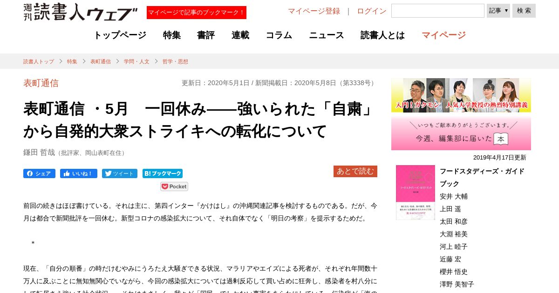The width and height of the screenshot is (559, 293).
Task: Open 読書人とは navigation menu item
Action: click(382, 35)
